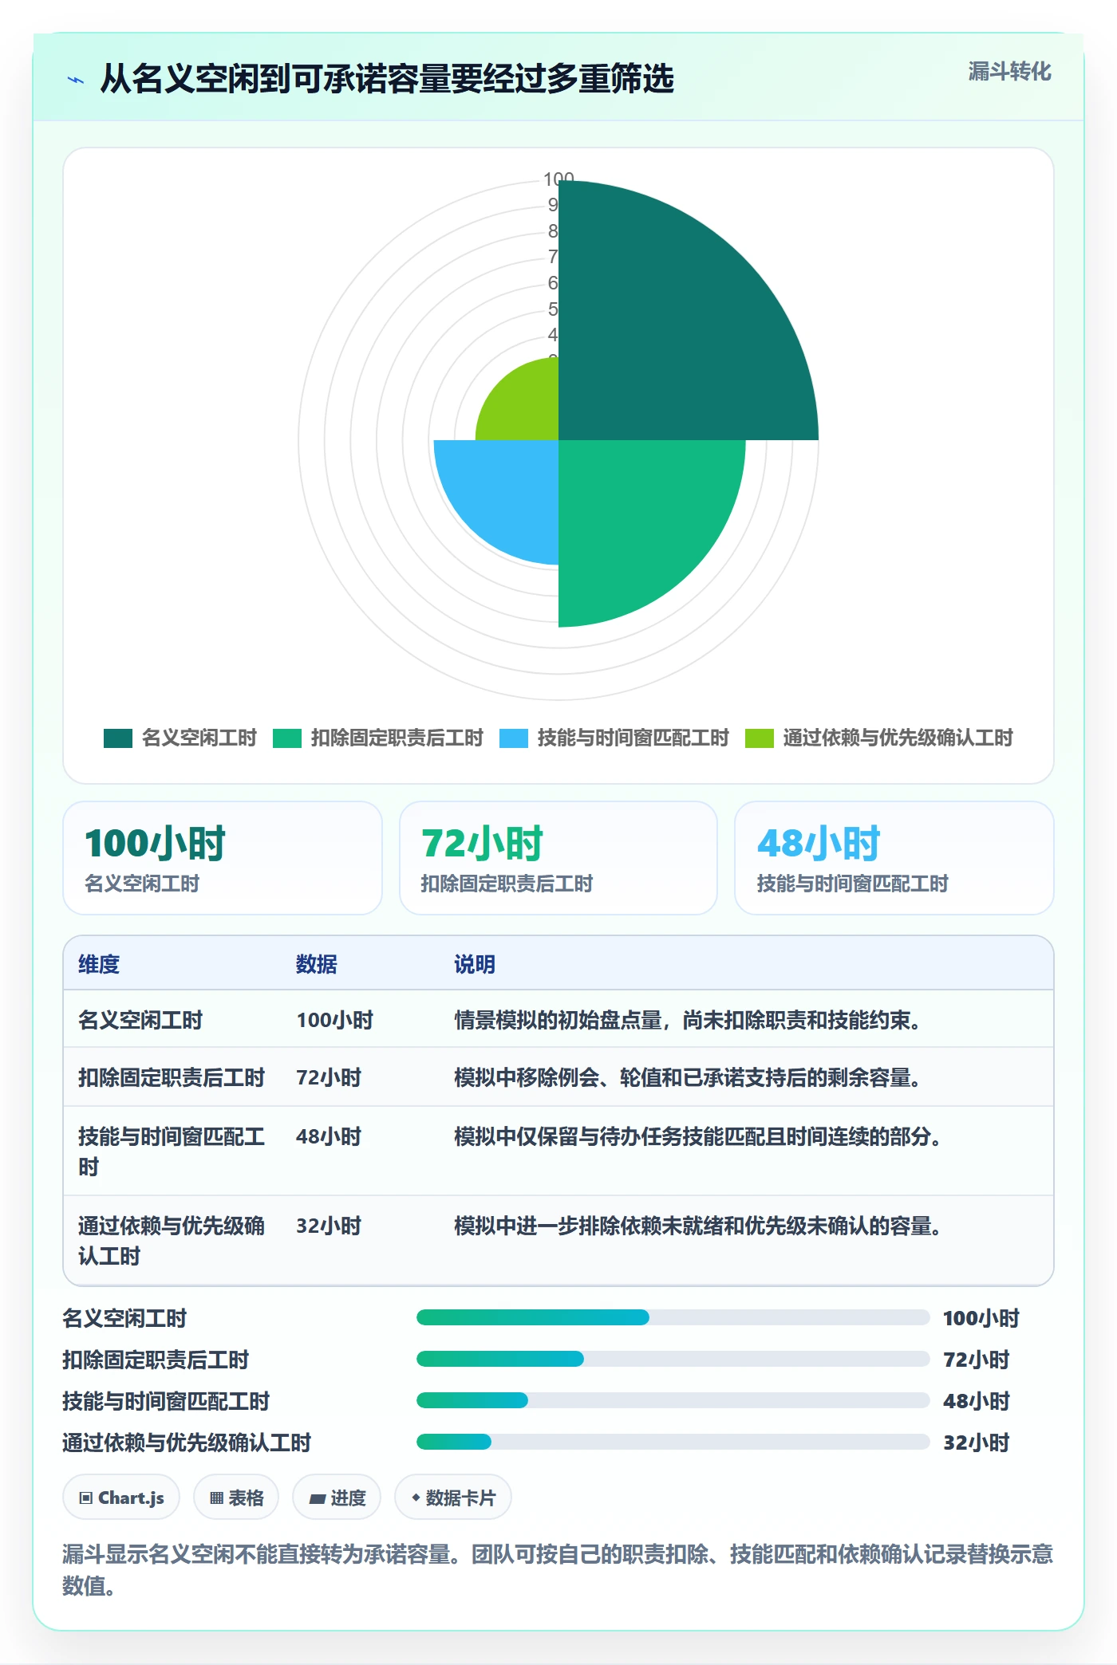Click the 进度 chip bar icon
The width and height of the screenshot is (1117, 1665).
coord(318,1498)
